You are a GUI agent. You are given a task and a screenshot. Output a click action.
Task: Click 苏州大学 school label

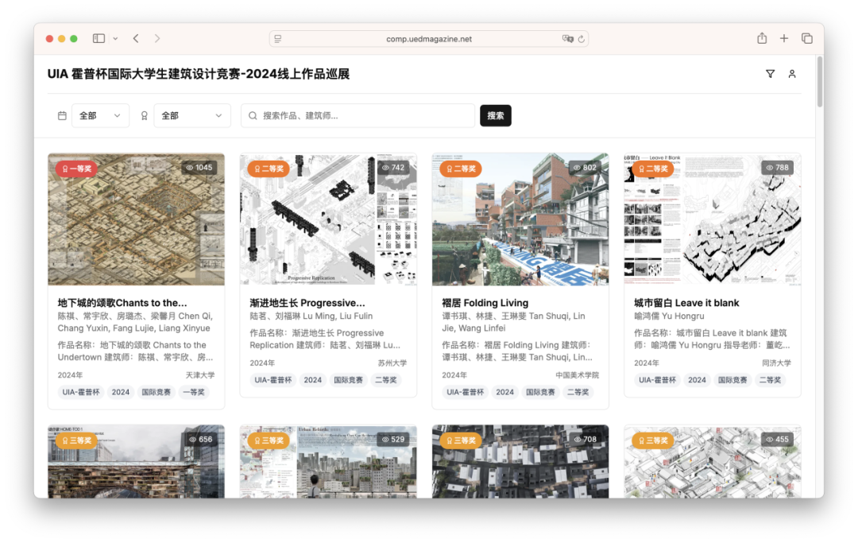click(392, 363)
